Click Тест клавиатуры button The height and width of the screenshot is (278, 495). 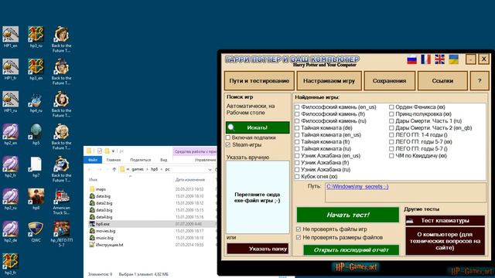[445, 221]
